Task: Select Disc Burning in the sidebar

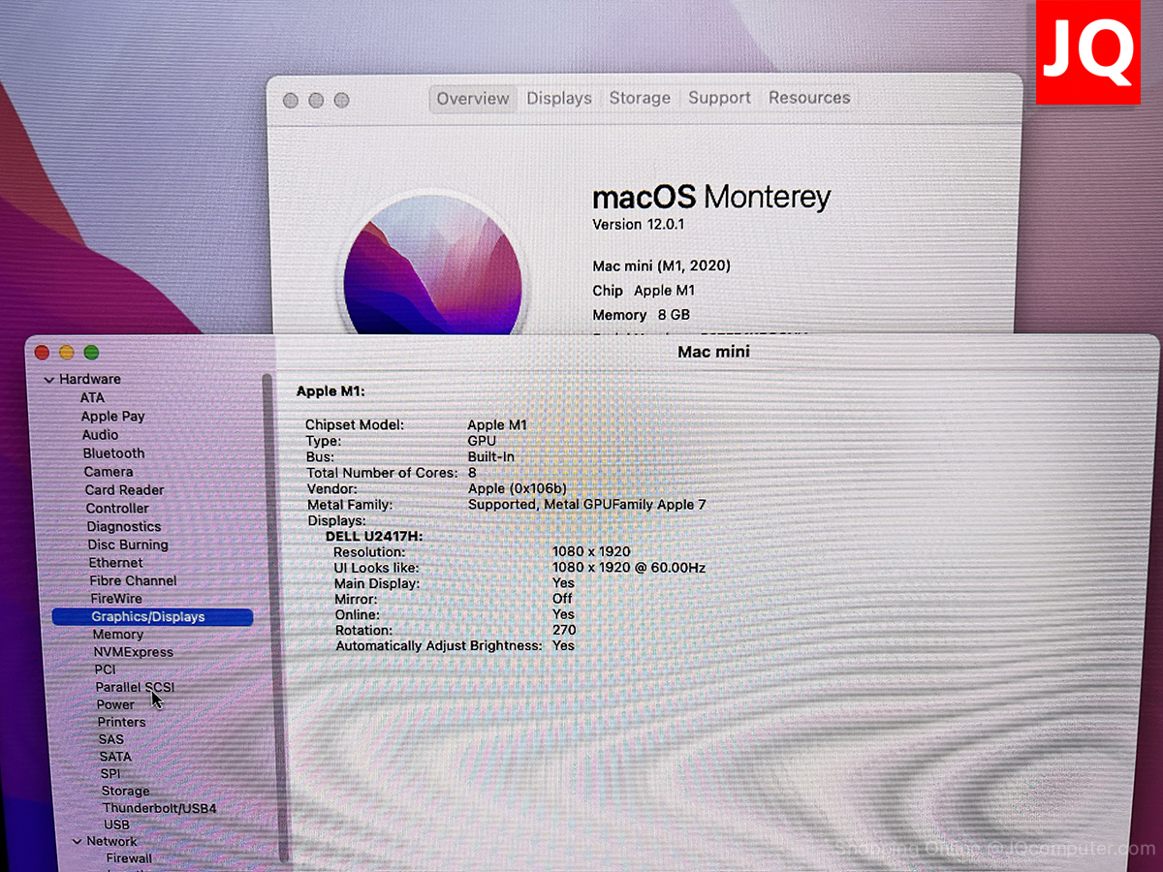Action: [x=128, y=545]
